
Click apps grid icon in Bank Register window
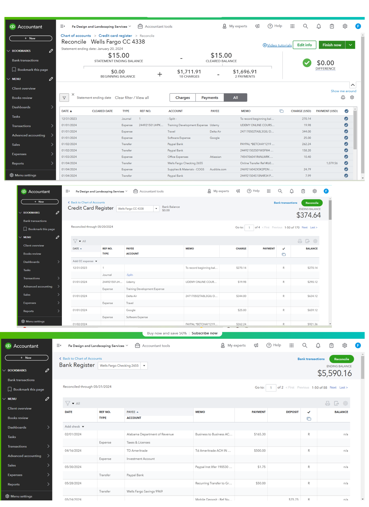(x=292, y=345)
